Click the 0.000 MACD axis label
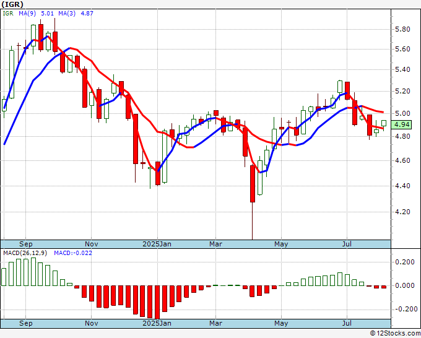 pyautogui.click(x=405, y=285)
